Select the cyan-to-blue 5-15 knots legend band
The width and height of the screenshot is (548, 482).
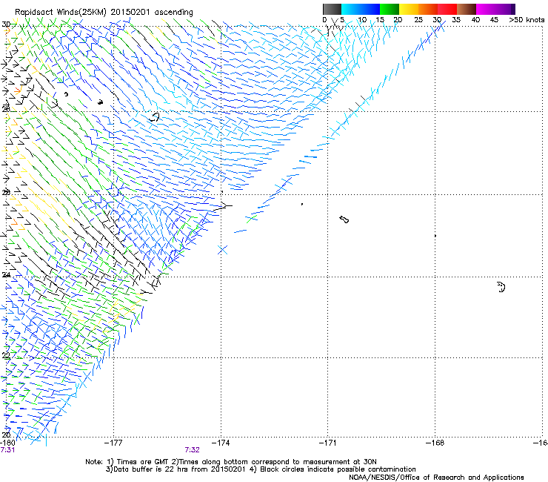tap(361, 9)
